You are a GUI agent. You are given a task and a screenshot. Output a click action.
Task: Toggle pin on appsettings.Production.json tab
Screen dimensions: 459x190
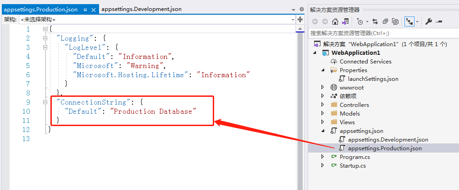click(85, 10)
